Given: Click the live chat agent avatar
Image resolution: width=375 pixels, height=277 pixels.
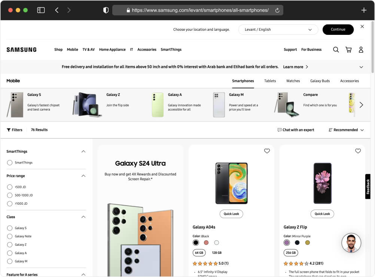Looking at the screenshot, I should point(351,243).
